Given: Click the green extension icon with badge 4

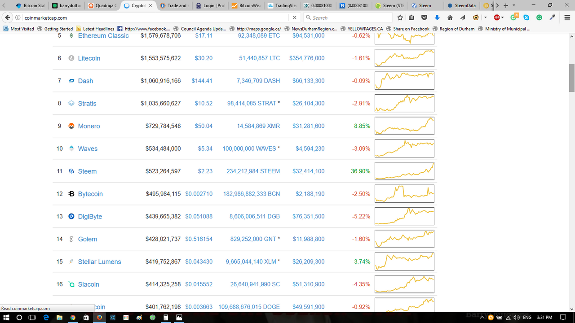Looking at the screenshot, I should (514, 17).
